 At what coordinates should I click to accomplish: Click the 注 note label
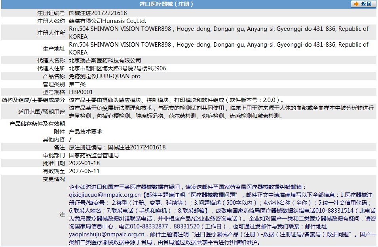pyautogui.click(x=62, y=215)
